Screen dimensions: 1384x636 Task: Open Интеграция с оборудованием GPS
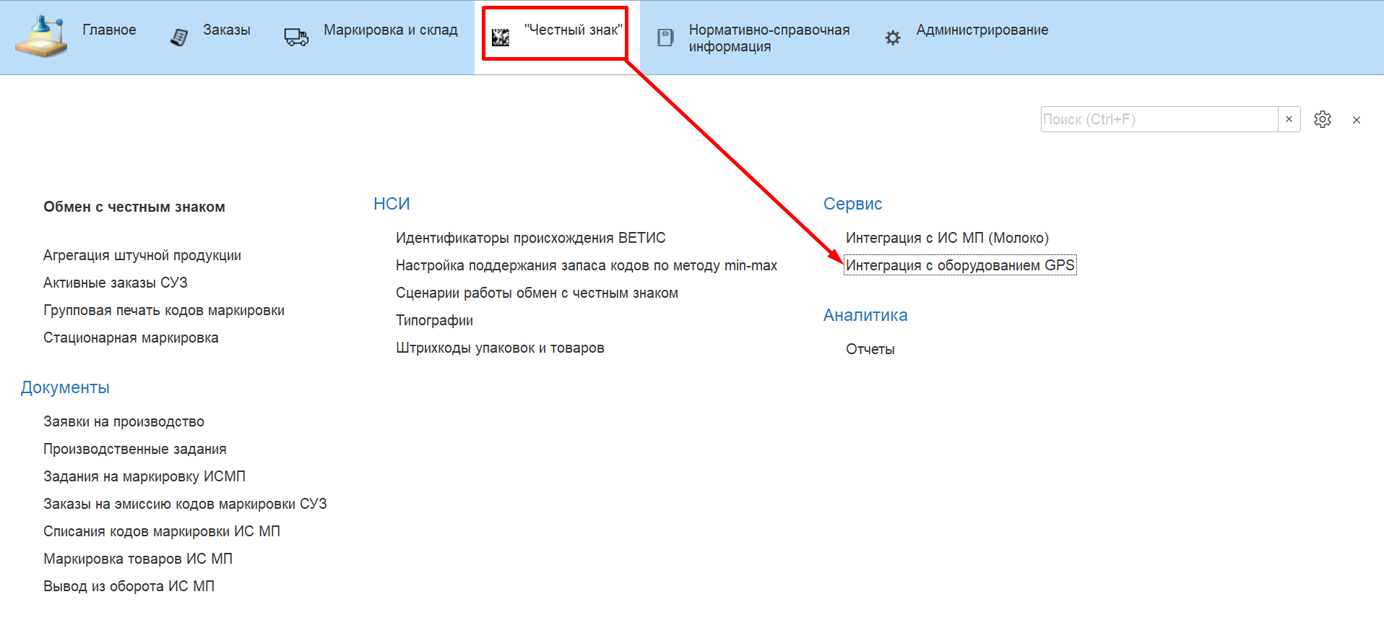click(960, 265)
